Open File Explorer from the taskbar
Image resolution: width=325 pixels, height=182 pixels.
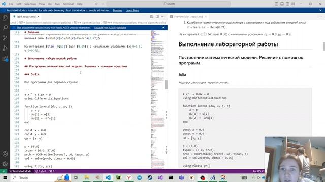87,177
